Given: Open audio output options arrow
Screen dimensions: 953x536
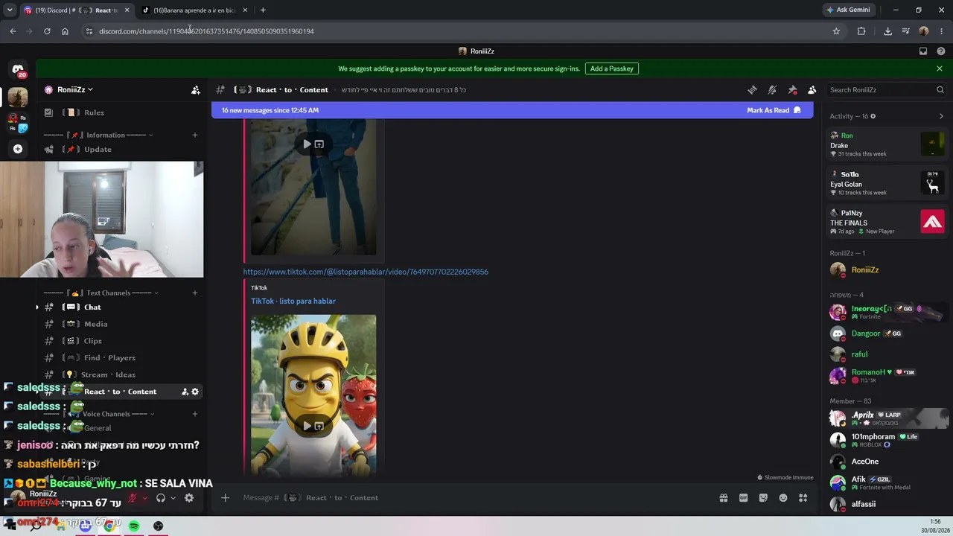Looking at the screenshot, I should click(x=173, y=498).
